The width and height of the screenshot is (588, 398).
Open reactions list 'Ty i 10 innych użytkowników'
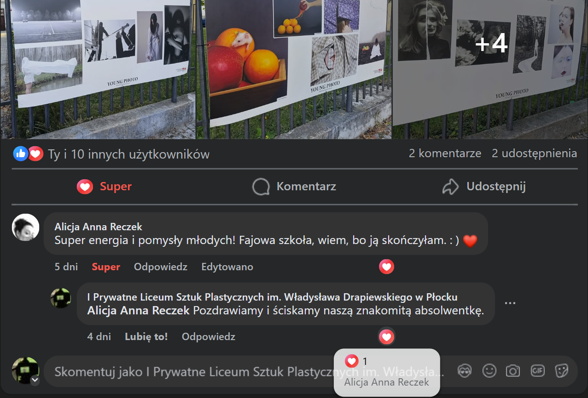point(128,154)
